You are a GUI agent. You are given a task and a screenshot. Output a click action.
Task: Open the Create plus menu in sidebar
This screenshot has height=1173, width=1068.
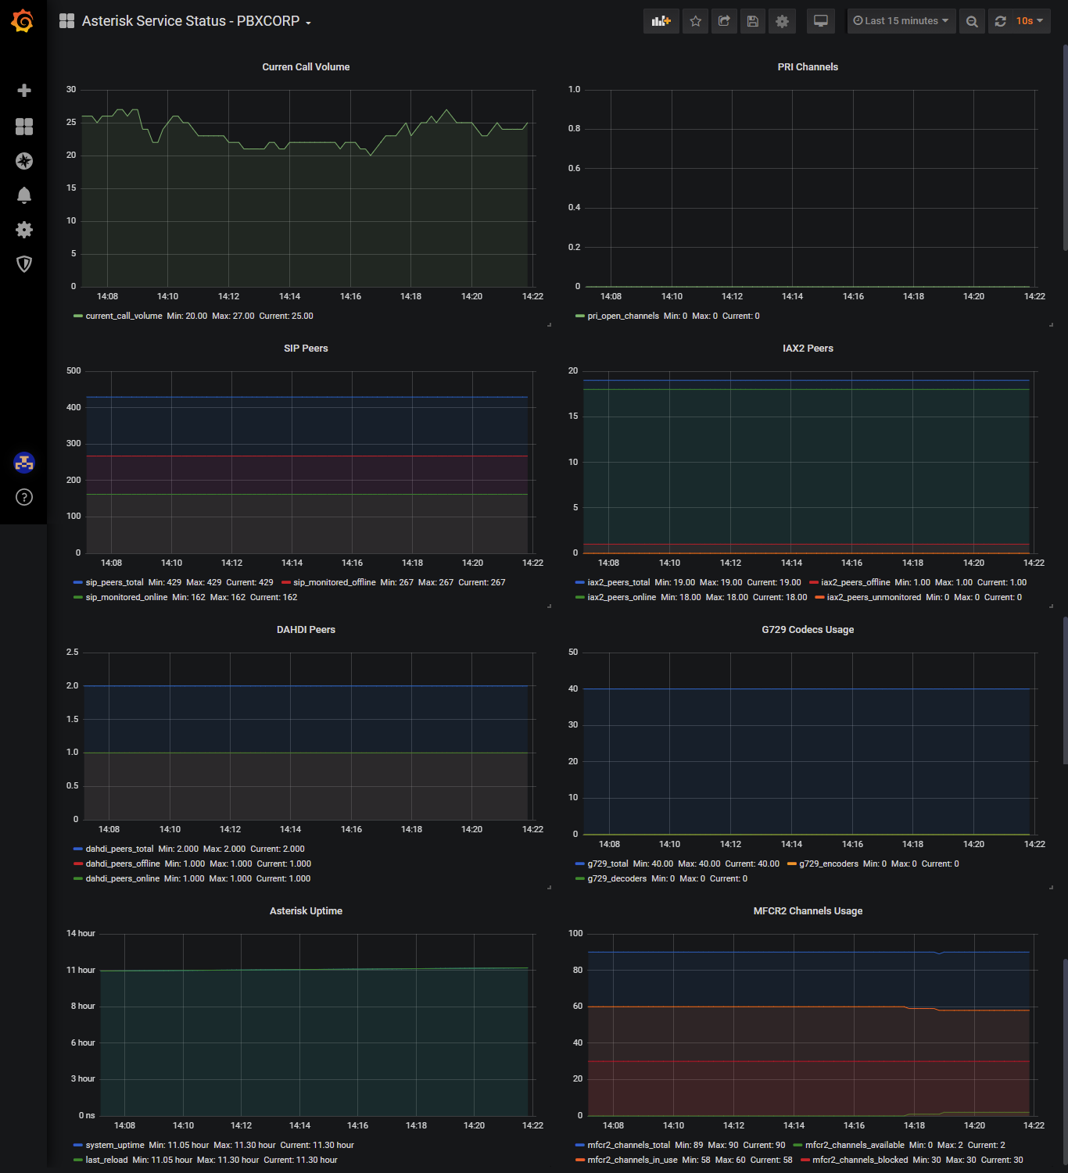coord(24,91)
